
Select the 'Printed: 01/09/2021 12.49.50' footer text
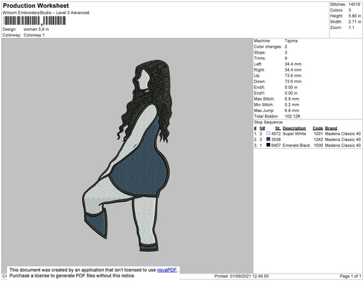pos(241,276)
